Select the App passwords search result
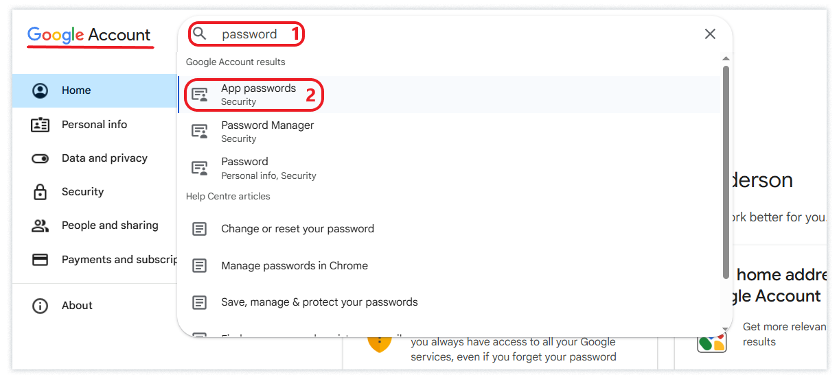The image size is (839, 379). [258, 95]
